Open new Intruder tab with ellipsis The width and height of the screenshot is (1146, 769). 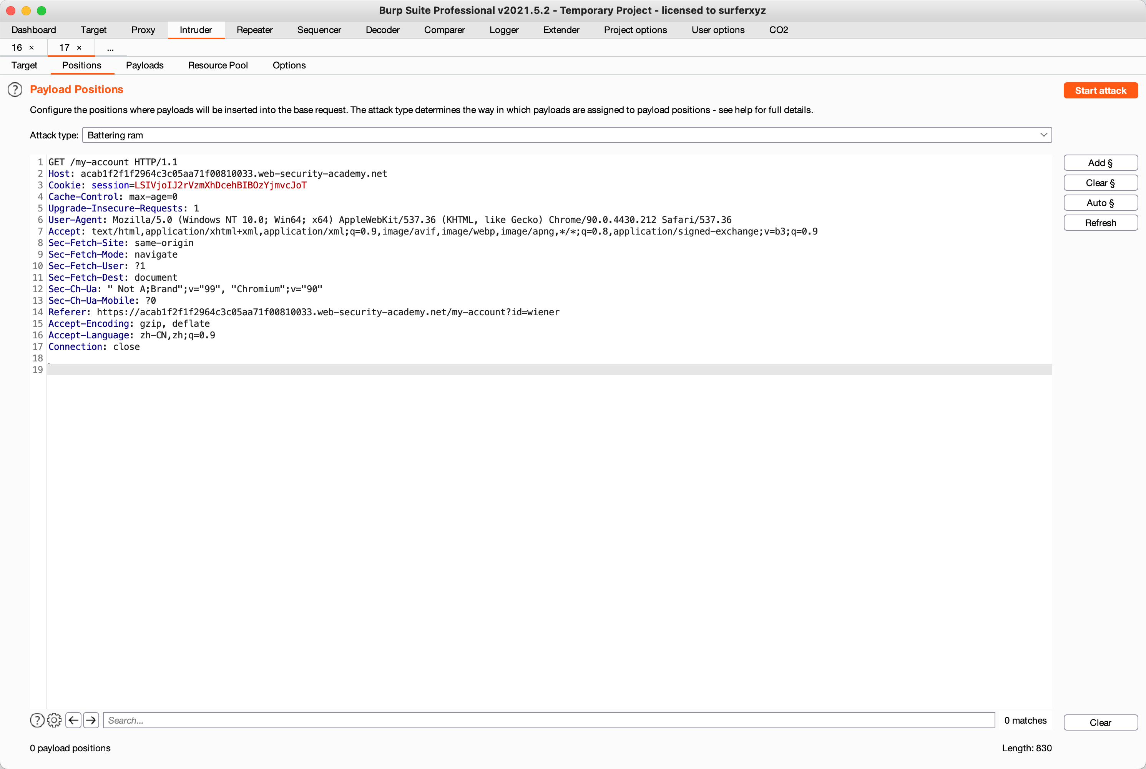coord(110,48)
